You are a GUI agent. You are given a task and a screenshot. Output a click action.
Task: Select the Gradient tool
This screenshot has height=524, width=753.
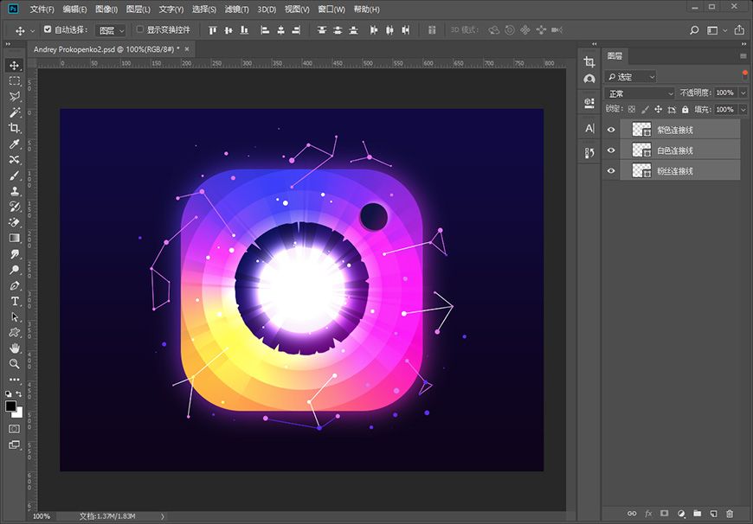(15, 238)
